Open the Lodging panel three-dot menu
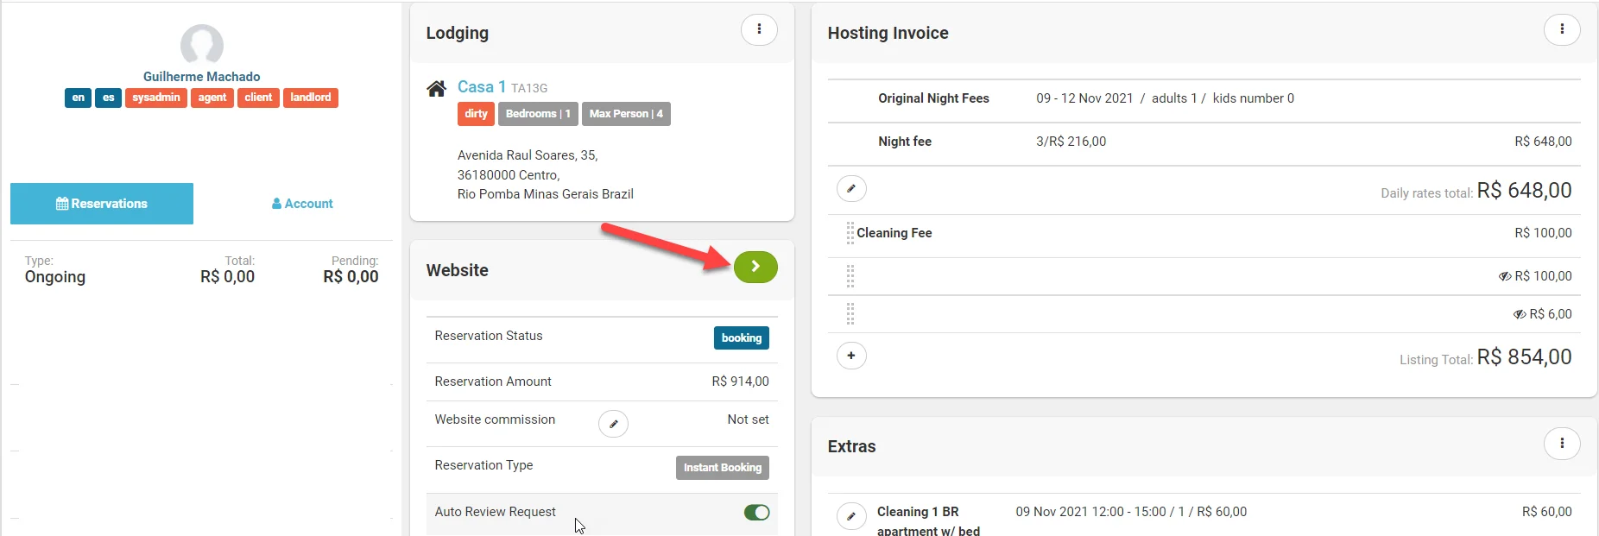Viewport: 1599px width, 536px height. 759,29
